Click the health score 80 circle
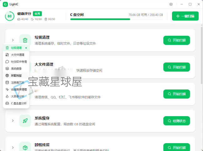203x151 pixels. (x=9, y=16)
